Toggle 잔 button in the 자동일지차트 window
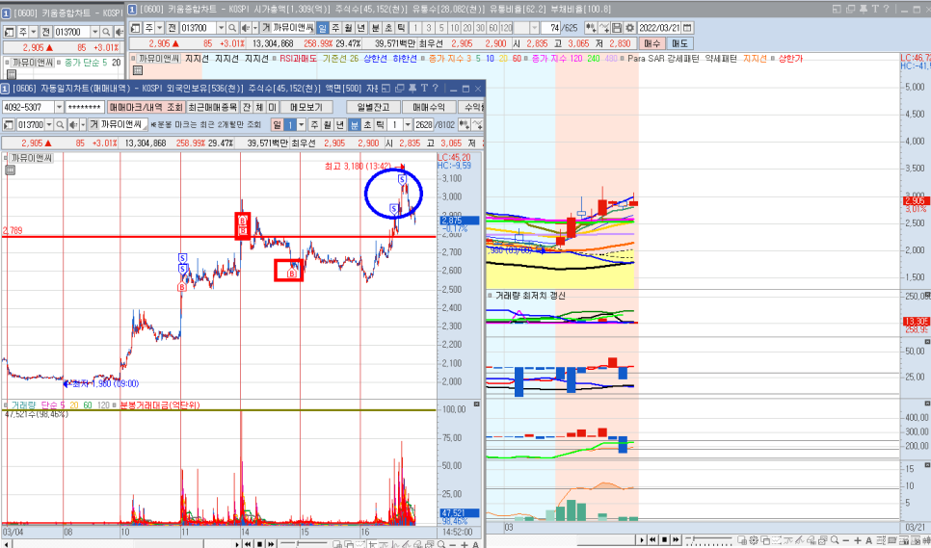The height and width of the screenshot is (548, 931). coord(246,107)
